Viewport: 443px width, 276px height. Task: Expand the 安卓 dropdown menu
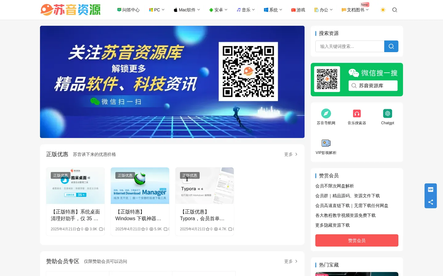[218, 10]
